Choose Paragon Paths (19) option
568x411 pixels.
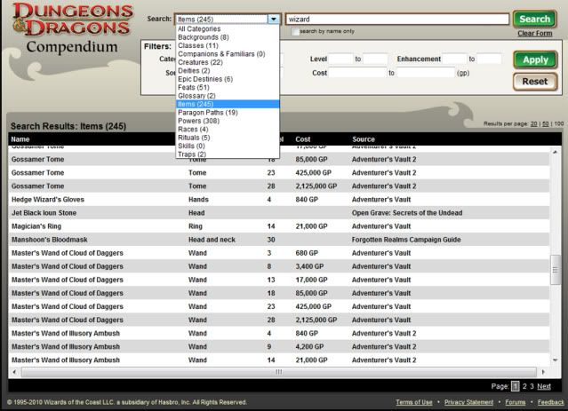click(208, 113)
